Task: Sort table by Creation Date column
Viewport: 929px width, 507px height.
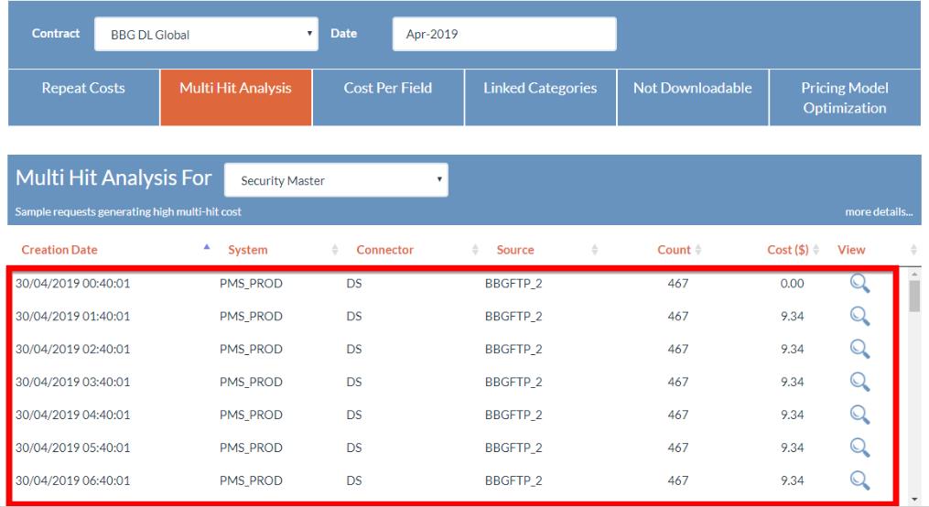Action: pyautogui.click(x=59, y=250)
